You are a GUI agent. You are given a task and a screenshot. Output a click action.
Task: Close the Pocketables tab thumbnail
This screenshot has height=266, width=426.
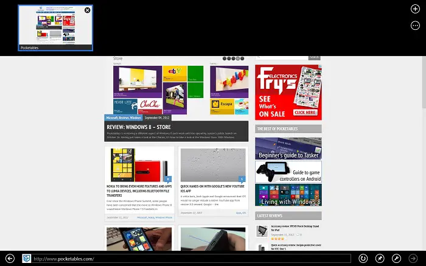pos(87,10)
